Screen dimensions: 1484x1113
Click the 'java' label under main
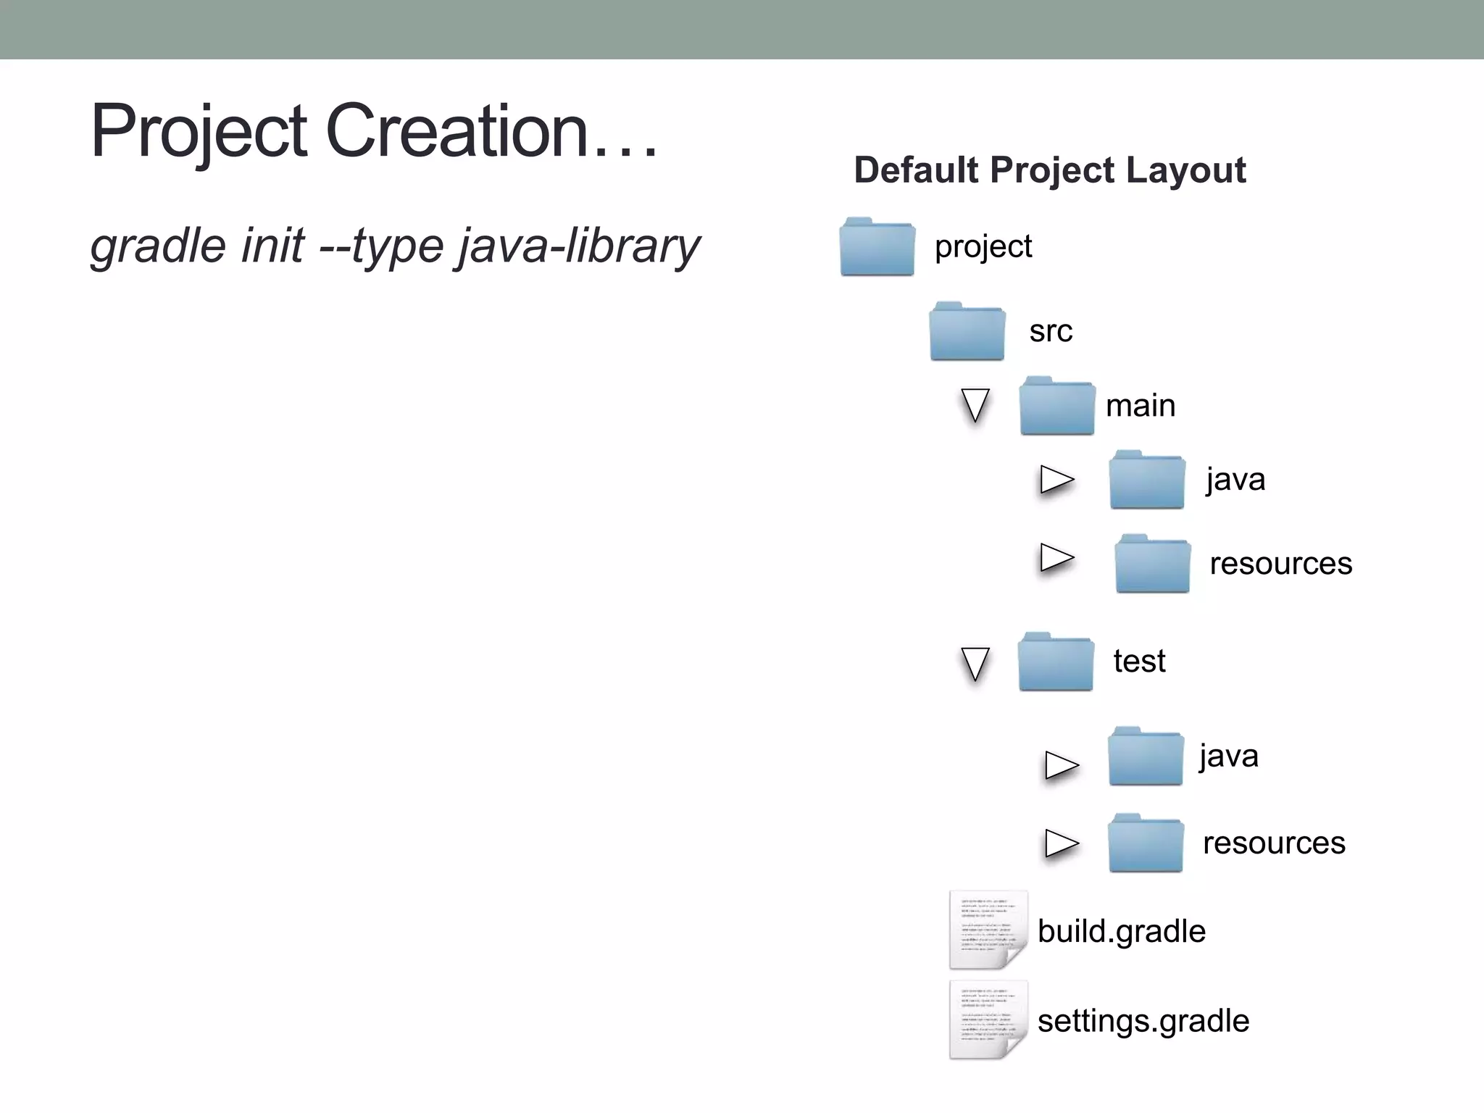[x=1235, y=481]
